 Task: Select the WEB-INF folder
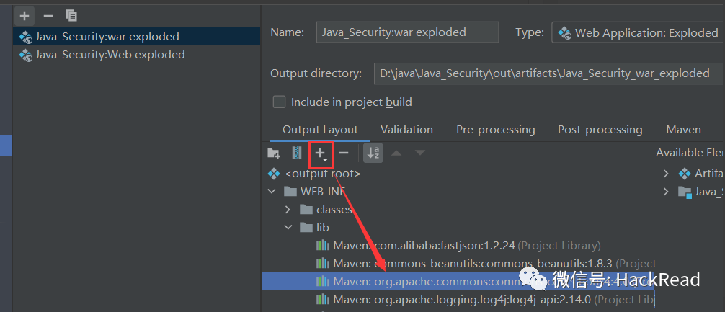coord(314,192)
